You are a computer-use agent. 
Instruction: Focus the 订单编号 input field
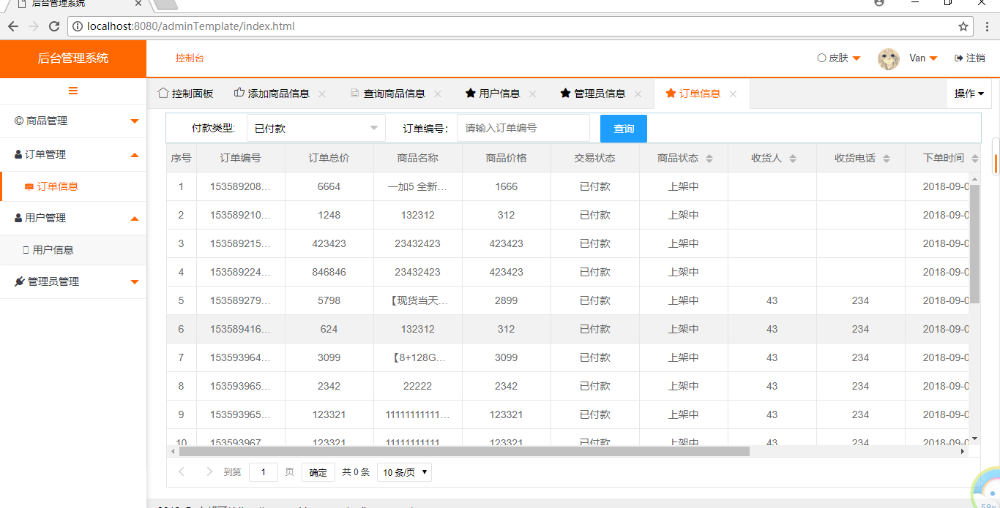tap(523, 128)
